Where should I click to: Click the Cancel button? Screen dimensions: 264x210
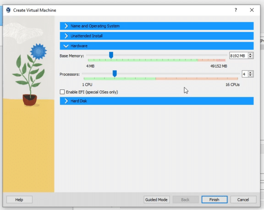coord(243,199)
